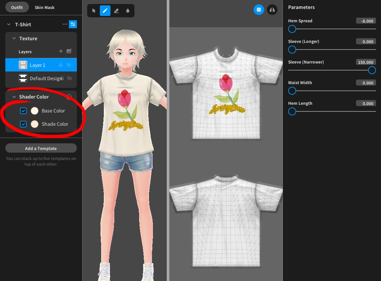Collapse the Shader Color section
381x281 pixels.
(14, 97)
